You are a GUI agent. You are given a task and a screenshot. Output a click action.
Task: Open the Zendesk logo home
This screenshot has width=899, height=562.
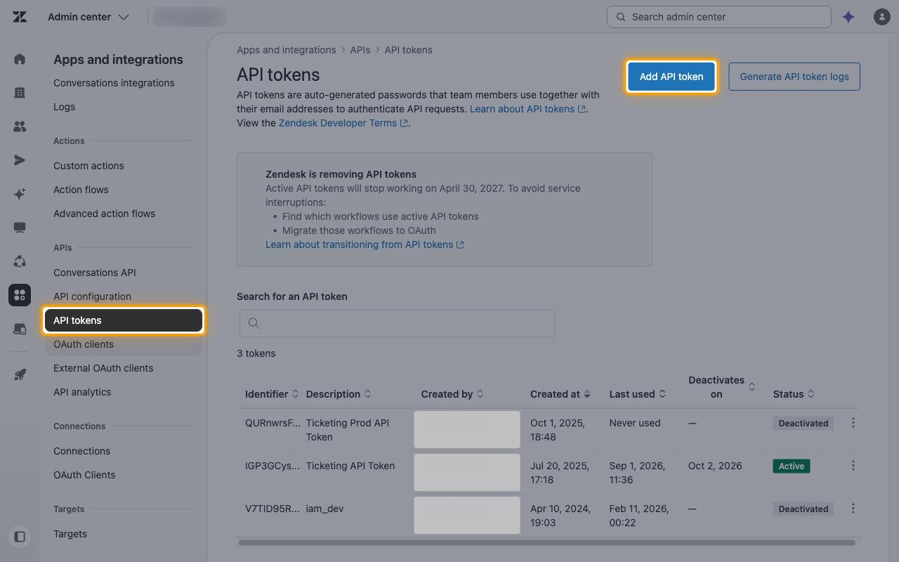click(20, 17)
